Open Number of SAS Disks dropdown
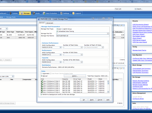Image resolution: width=152 pixels, height=113 pixels. 82,55
